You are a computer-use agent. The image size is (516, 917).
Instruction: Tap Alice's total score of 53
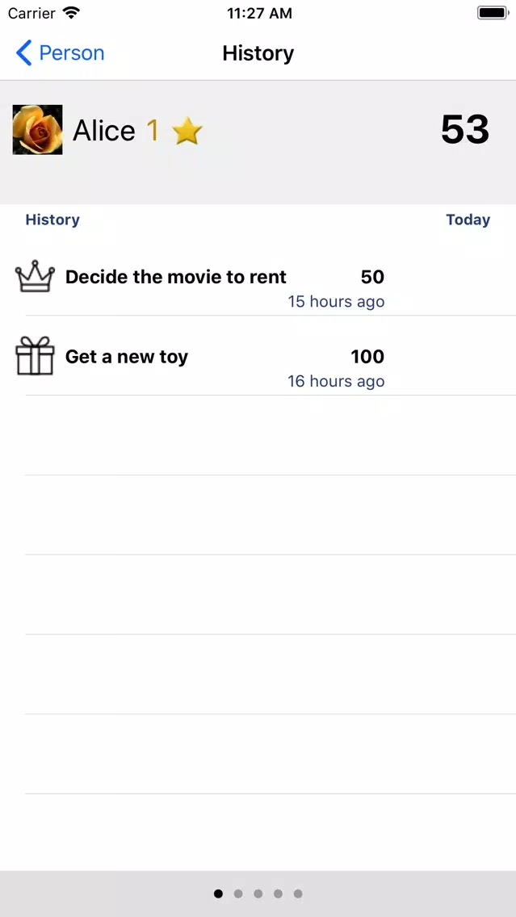(x=465, y=130)
